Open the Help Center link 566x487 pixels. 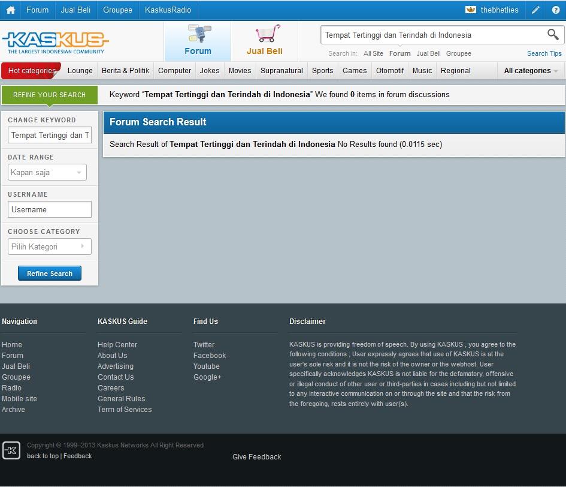point(117,344)
